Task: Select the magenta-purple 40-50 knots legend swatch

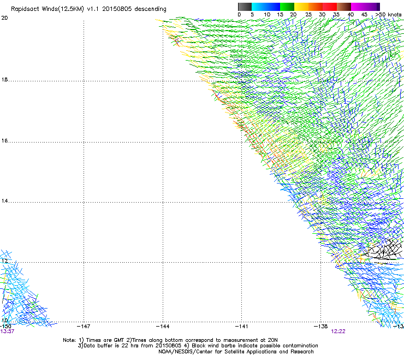Action: [x=365, y=7]
